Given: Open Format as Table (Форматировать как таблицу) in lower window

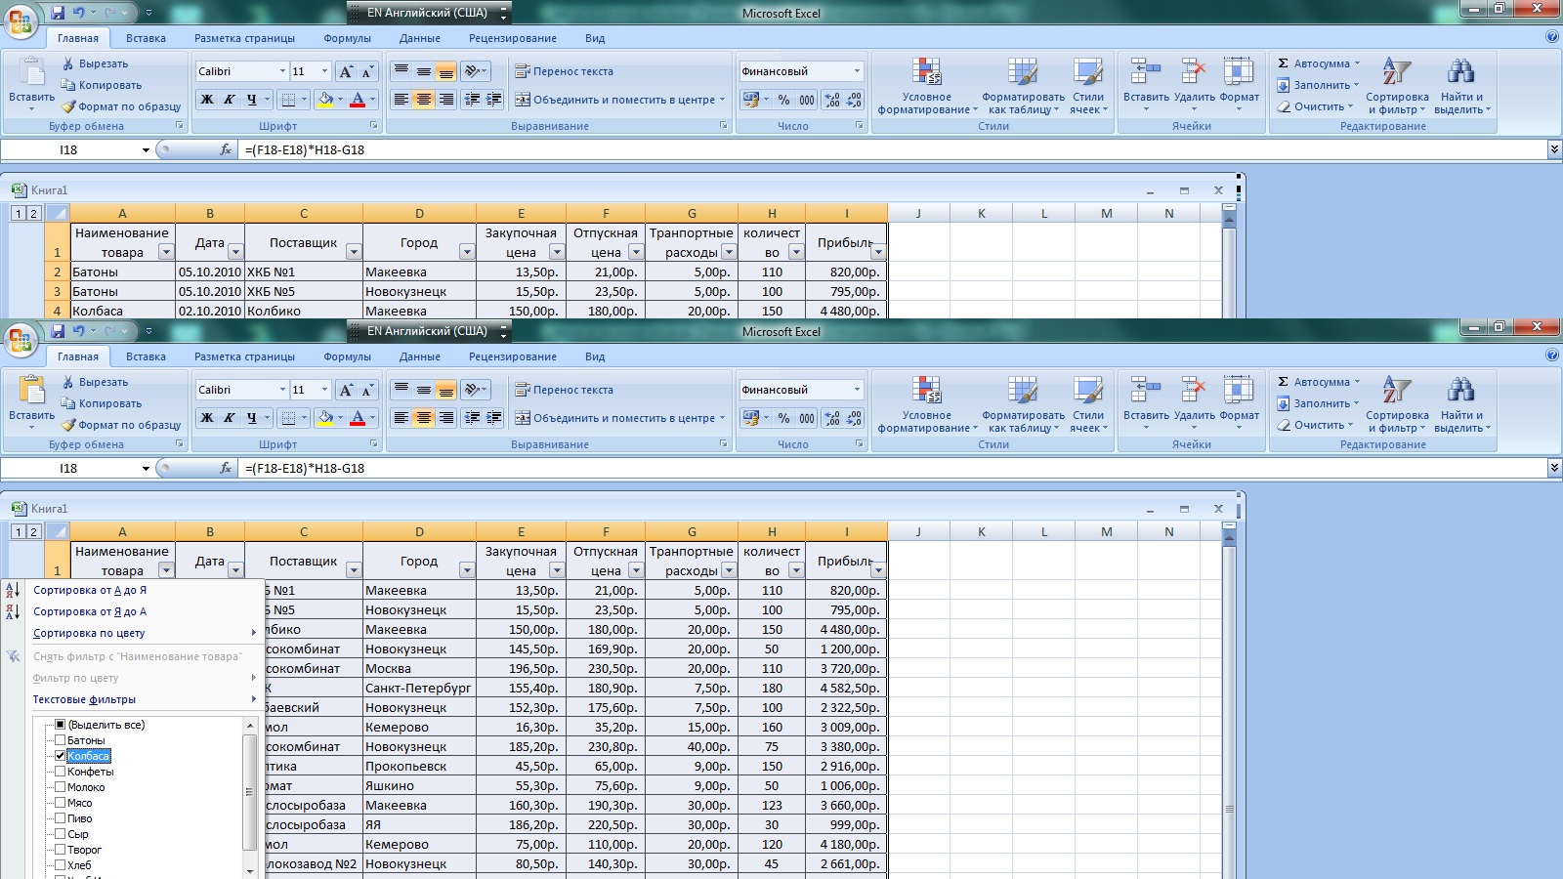Looking at the screenshot, I should [x=1023, y=403].
